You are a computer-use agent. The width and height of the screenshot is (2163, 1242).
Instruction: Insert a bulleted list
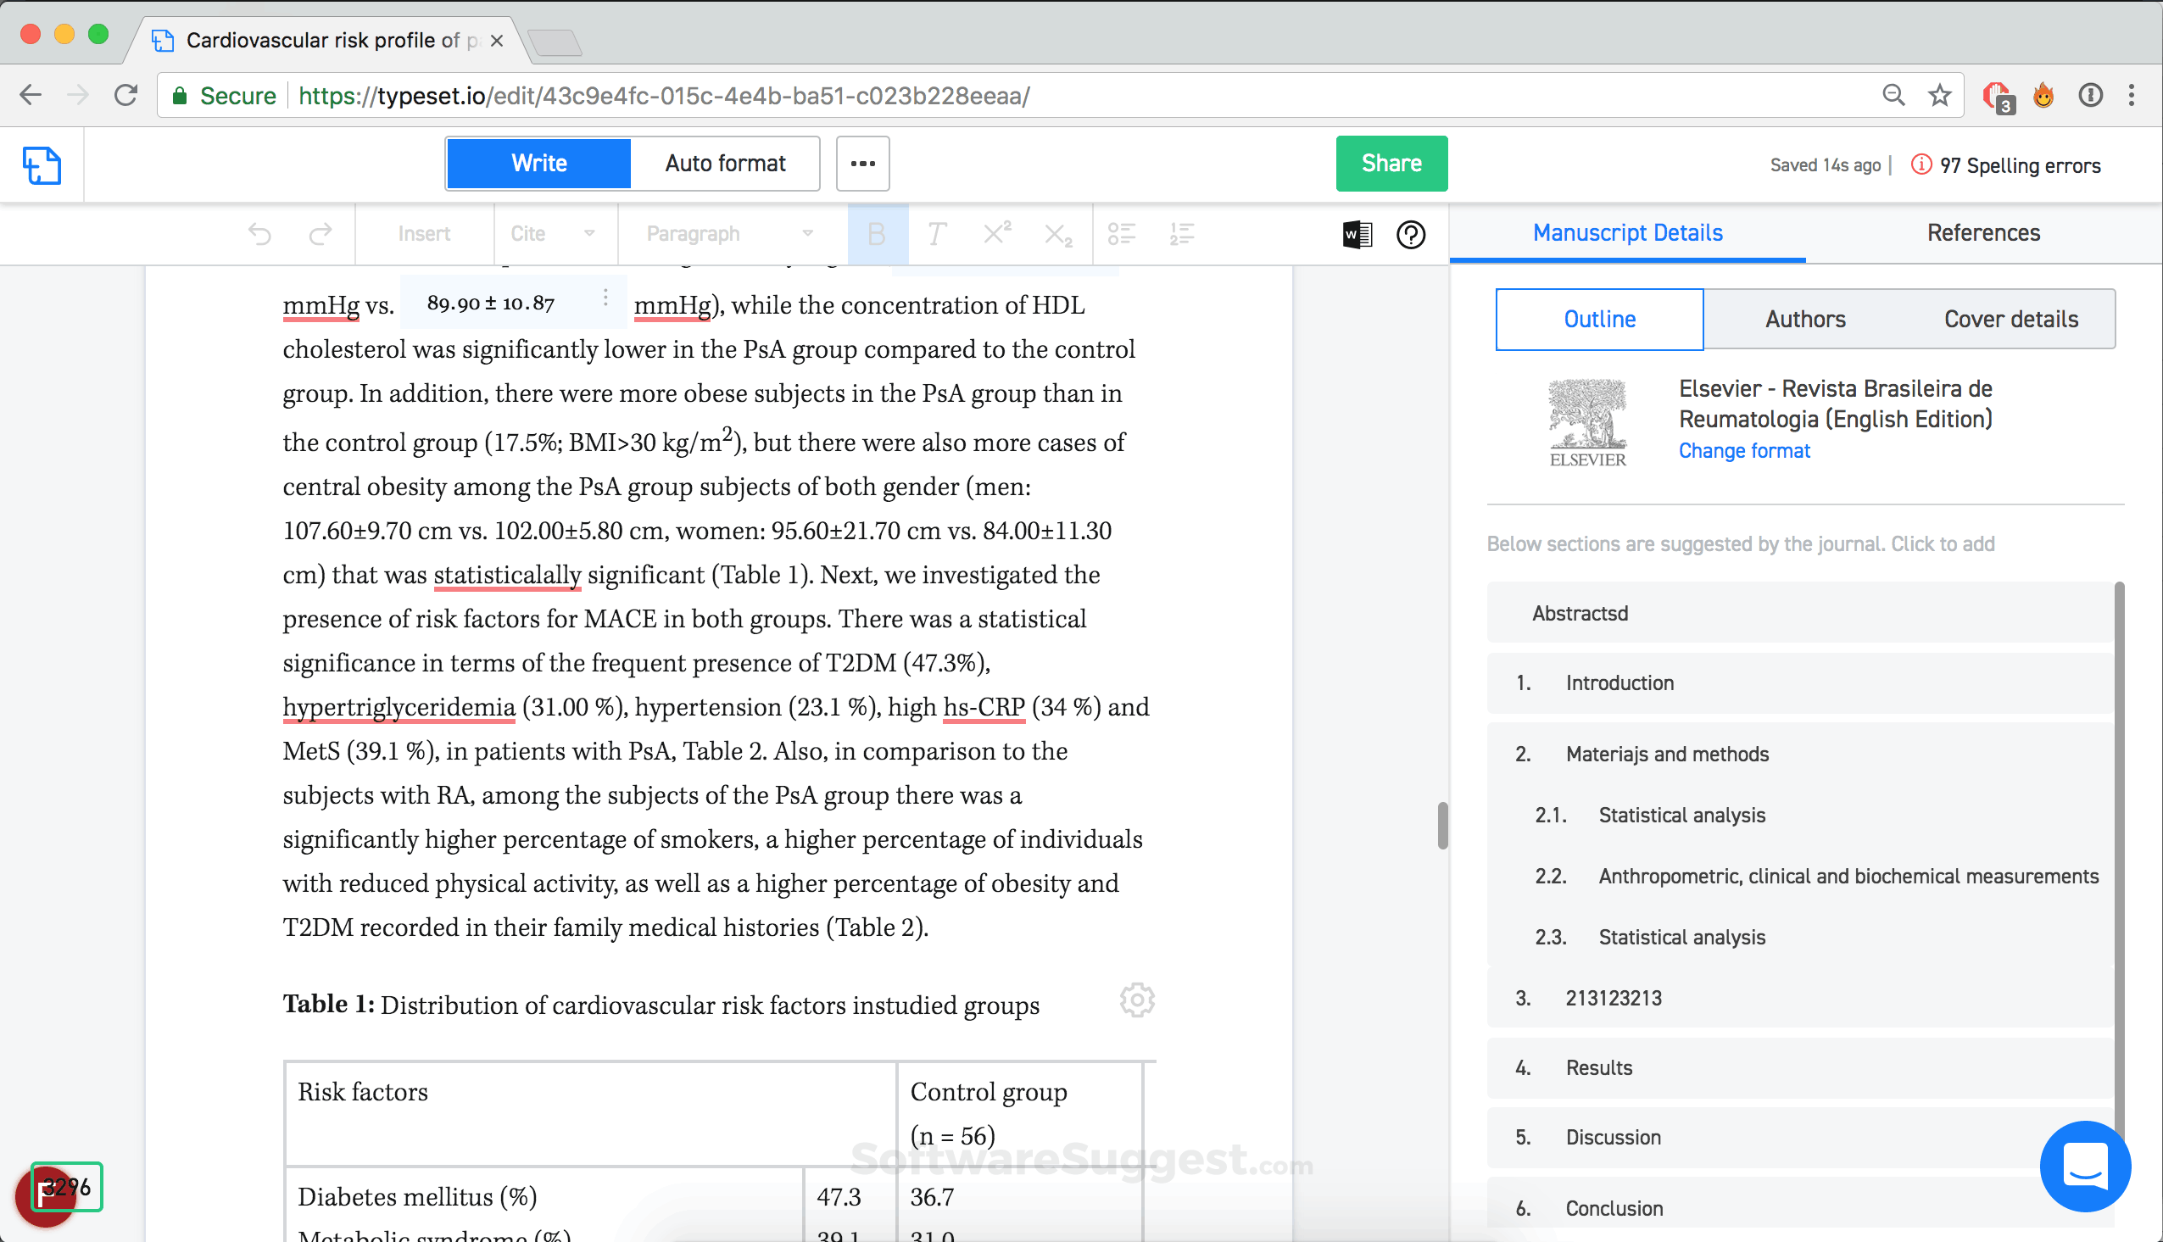click(1123, 234)
